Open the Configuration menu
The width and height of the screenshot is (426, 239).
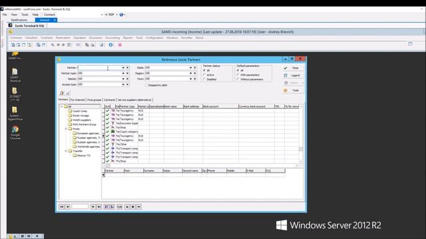point(154,38)
